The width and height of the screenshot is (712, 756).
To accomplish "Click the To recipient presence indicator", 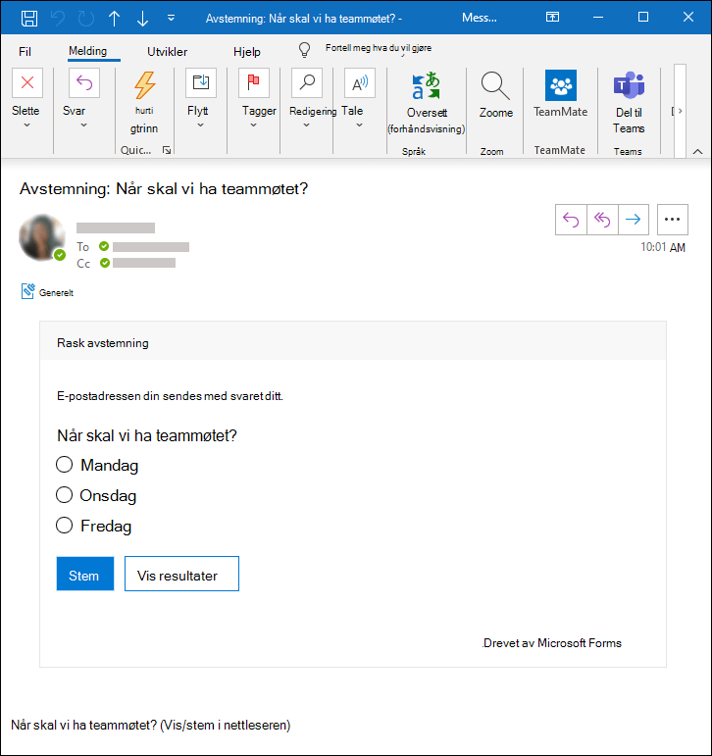I will 104,246.
